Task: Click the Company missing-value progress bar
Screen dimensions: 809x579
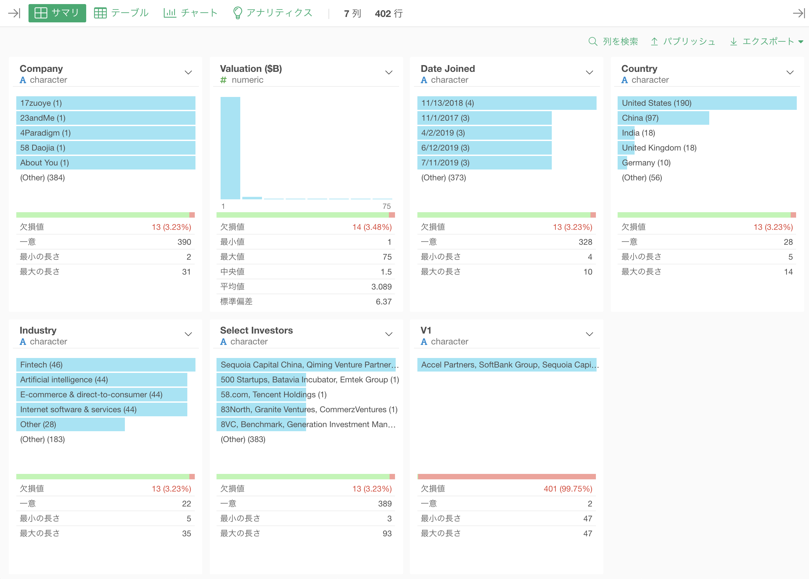Action: coord(106,215)
